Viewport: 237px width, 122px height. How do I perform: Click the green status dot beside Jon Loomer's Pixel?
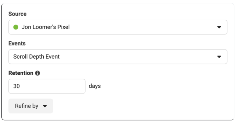coord(16,27)
